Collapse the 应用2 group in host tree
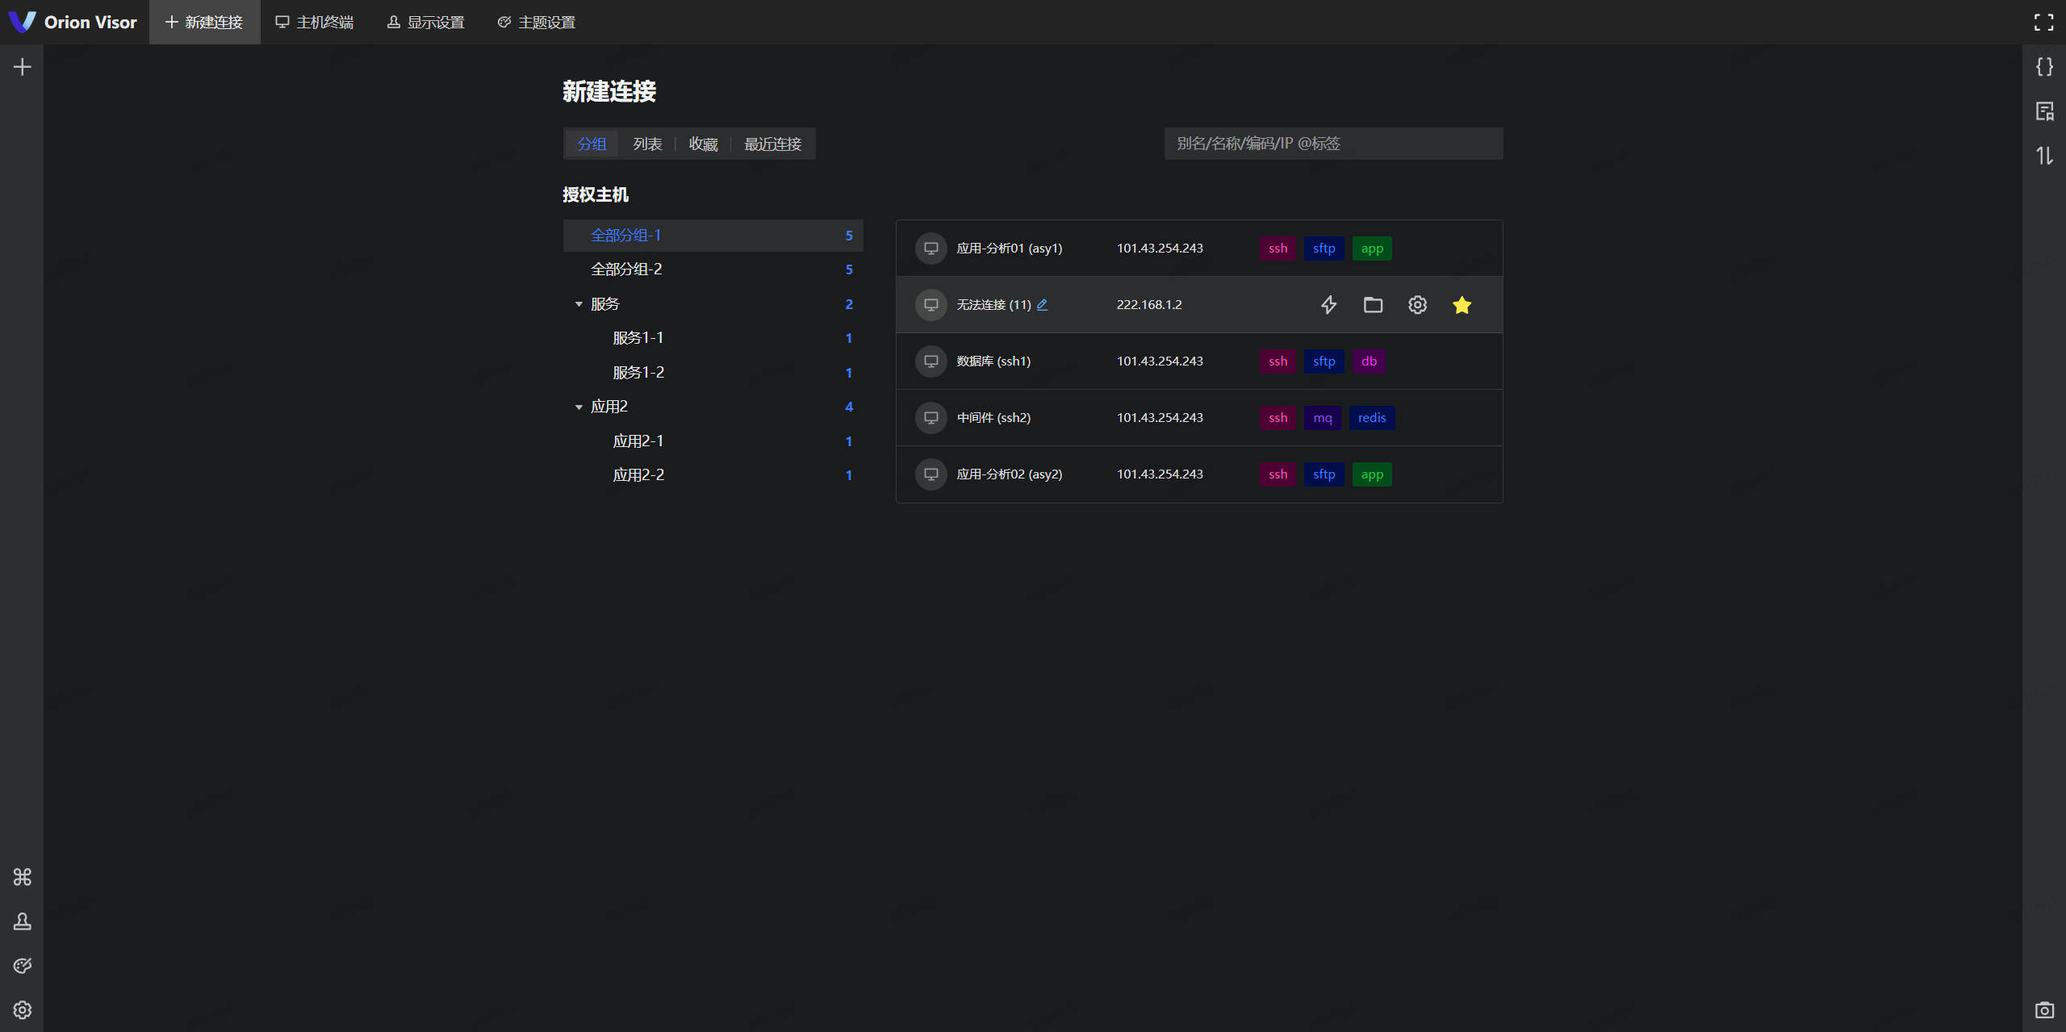 click(577, 406)
